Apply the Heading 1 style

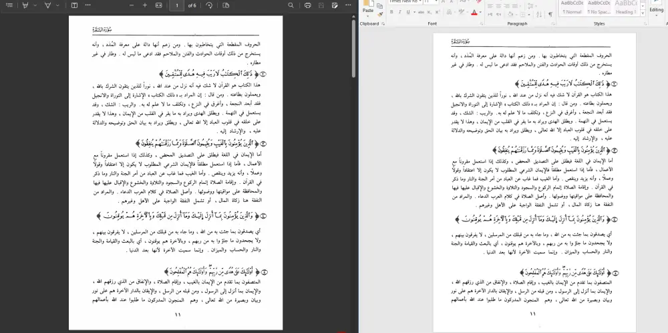coord(625,8)
